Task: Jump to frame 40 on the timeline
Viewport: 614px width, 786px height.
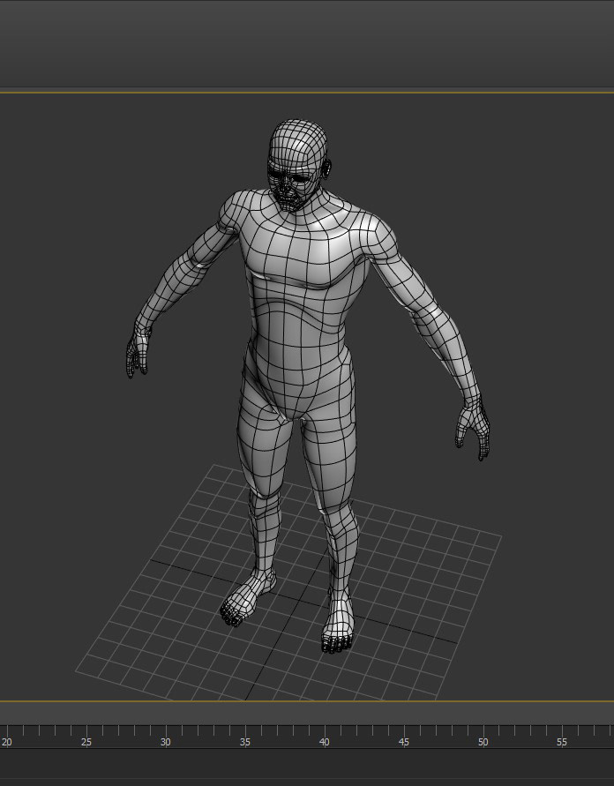Action: point(325,742)
